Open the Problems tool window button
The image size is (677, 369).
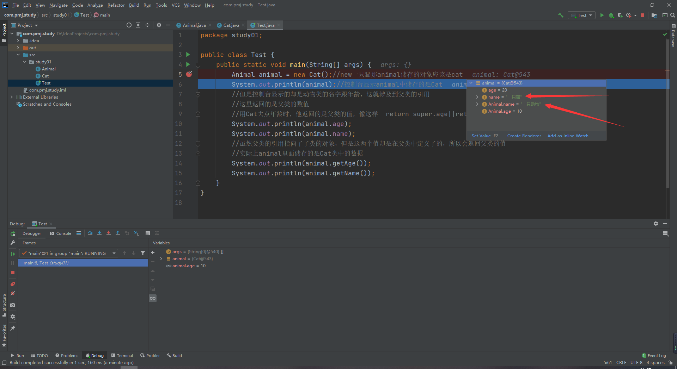[67, 355]
